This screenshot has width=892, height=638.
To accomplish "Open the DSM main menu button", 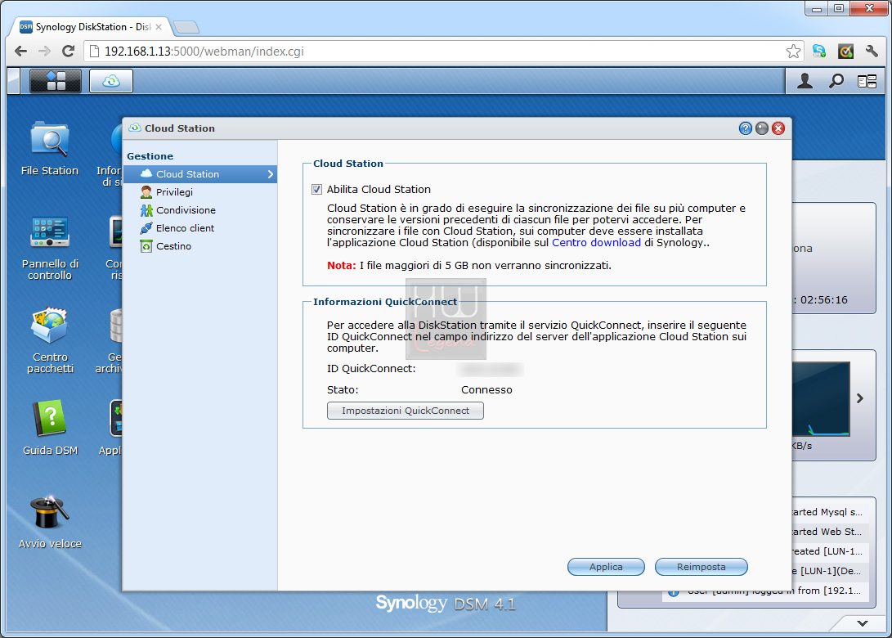I will click(55, 81).
